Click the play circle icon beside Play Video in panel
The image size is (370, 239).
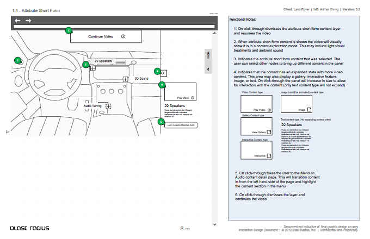tap(193, 98)
